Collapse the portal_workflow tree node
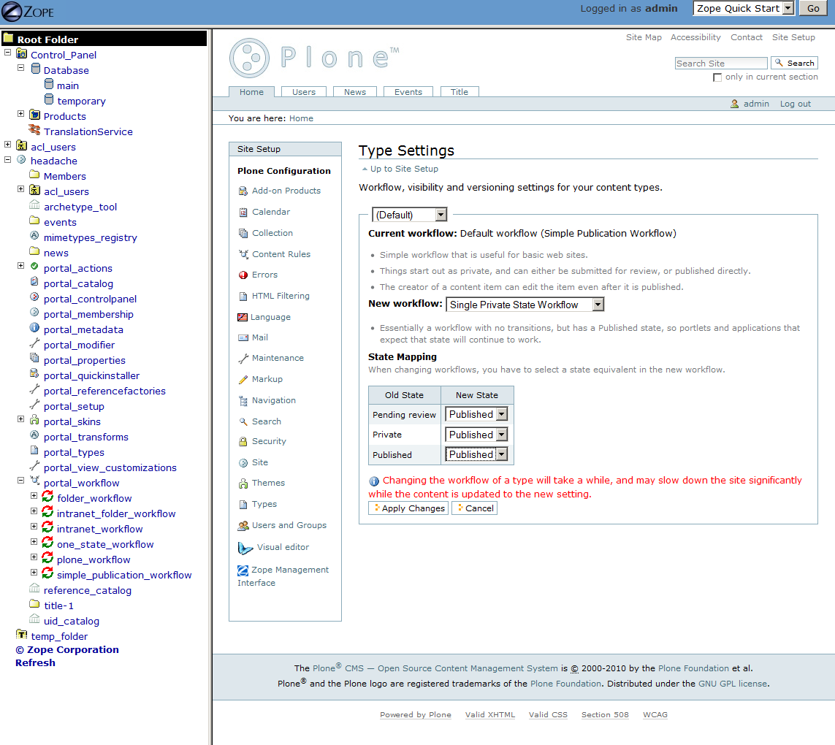The height and width of the screenshot is (745, 835). (x=20, y=481)
